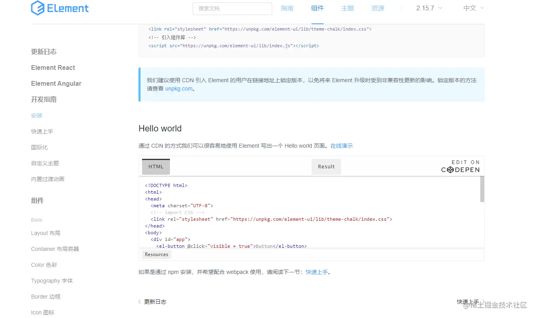Select 安装 in the sidebar
The width and height of the screenshot is (536, 318).
click(37, 116)
